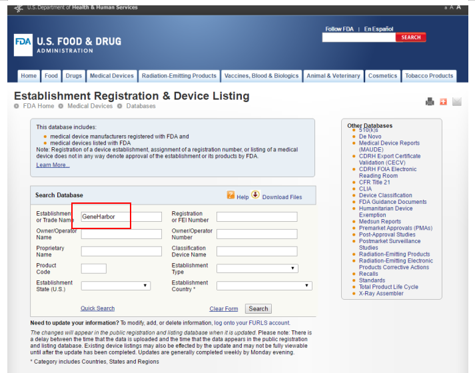The height and width of the screenshot is (373, 475).
Task: Expand the Establishment Country dropdown
Action: (264, 286)
